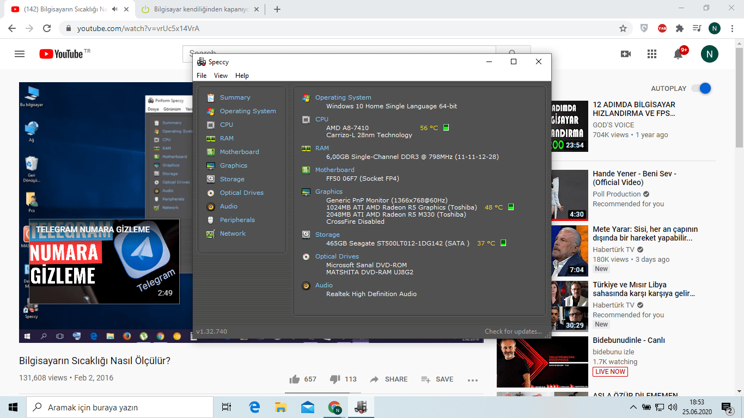
Task: Open Mail app from the taskbar
Action: click(308, 407)
